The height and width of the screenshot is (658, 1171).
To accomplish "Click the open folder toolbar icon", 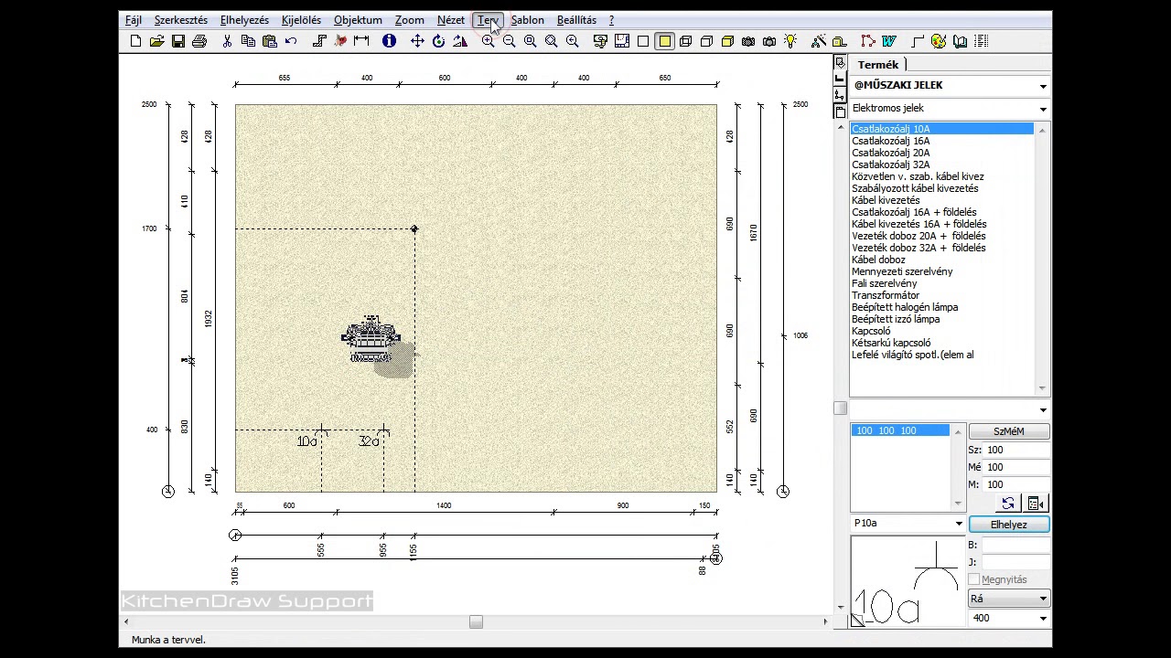I will click(x=157, y=41).
